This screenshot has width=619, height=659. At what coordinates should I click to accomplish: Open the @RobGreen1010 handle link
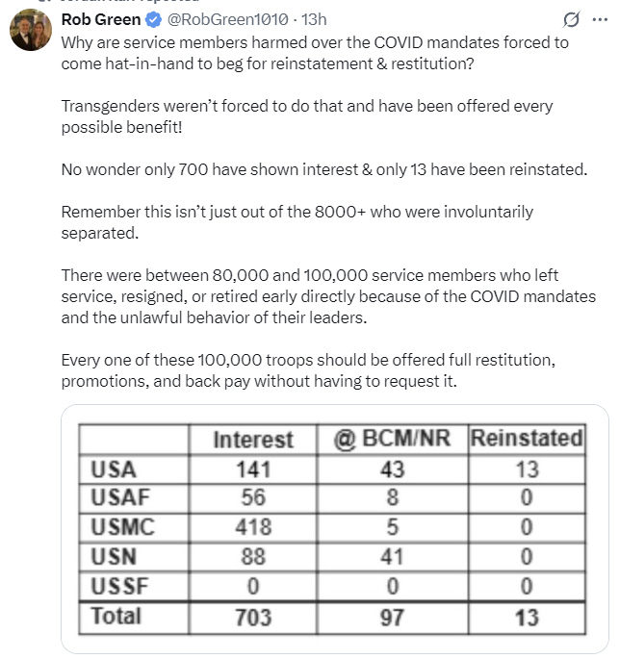(228, 19)
